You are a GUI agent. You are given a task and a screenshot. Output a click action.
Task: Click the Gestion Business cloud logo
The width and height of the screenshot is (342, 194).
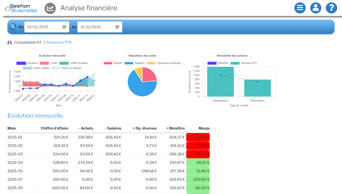point(21,8)
